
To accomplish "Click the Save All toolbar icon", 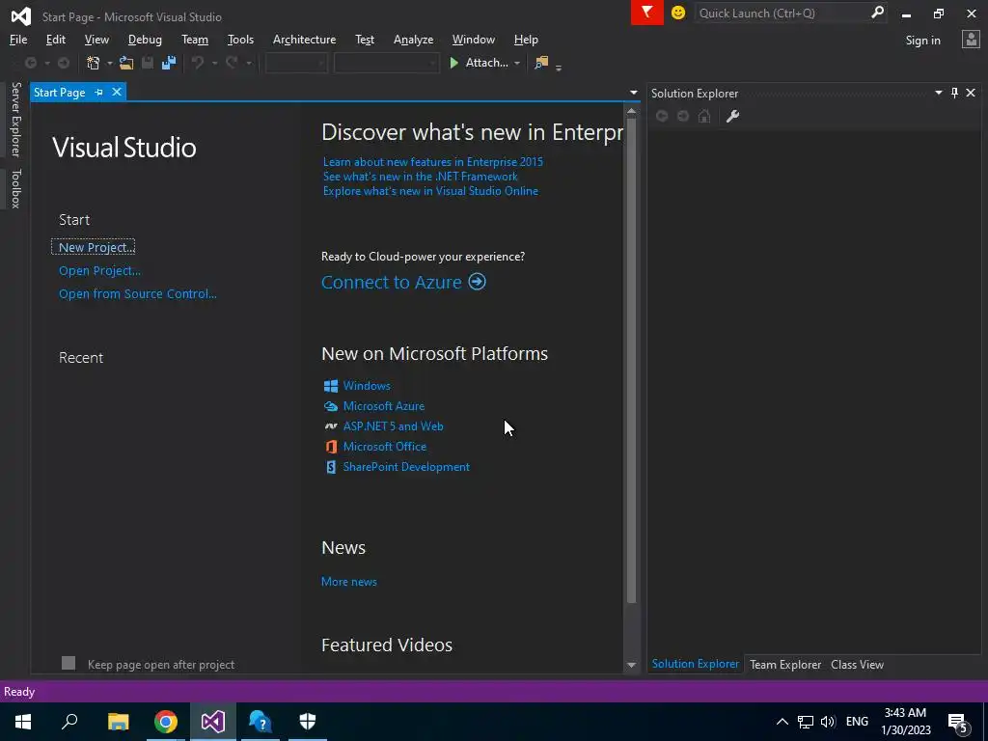I will (x=169, y=63).
